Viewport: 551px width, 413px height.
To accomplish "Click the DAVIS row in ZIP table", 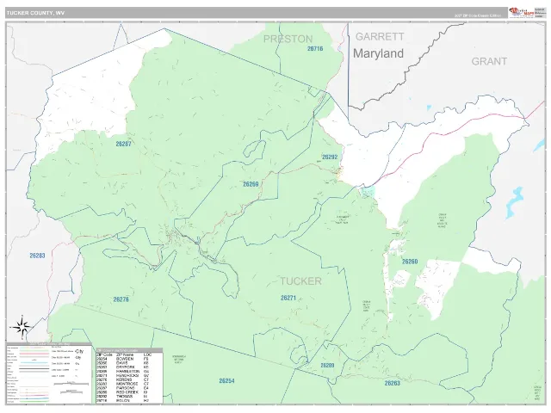I will pyautogui.click(x=129, y=363).
